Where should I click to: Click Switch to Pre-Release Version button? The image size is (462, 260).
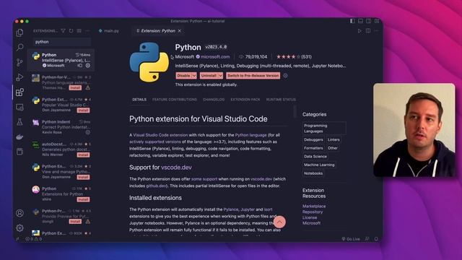point(253,76)
